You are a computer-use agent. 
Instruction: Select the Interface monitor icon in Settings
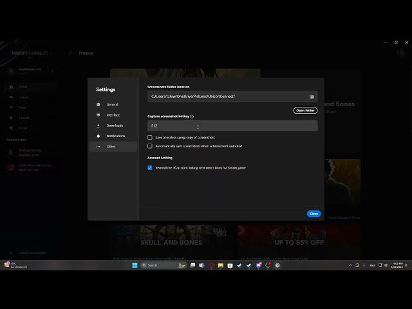98,115
